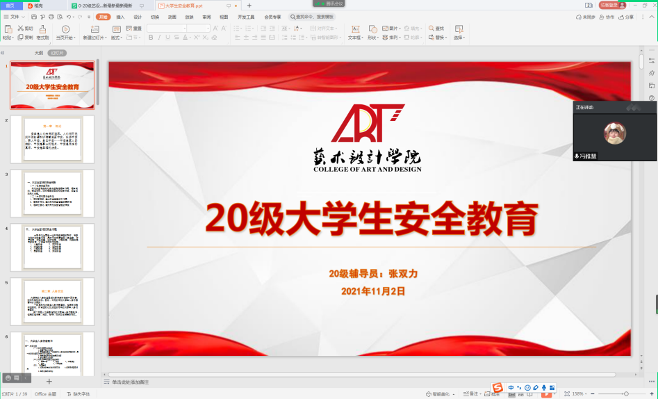Insert a Picture (图片)
This screenshot has height=399, width=658.
click(x=390, y=28)
